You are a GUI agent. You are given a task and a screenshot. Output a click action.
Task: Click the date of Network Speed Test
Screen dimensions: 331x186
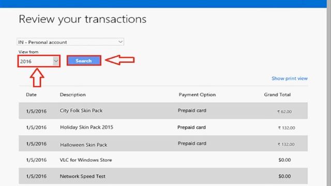pyautogui.click(x=36, y=176)
